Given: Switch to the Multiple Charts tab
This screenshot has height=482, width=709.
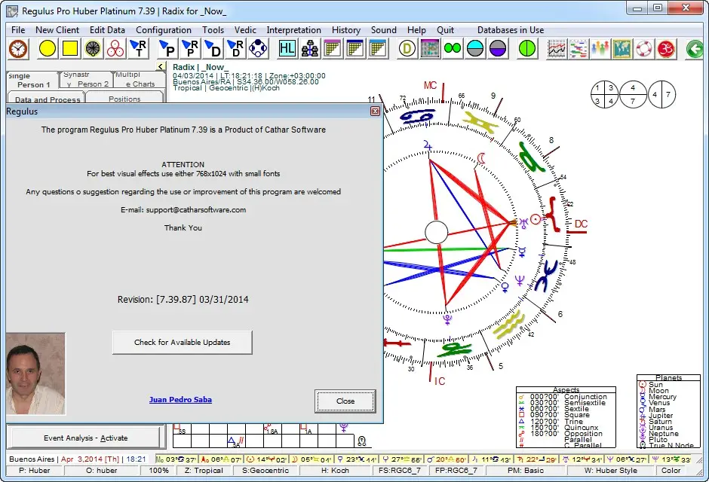Looking at the screenshot, I should [138, 80].
